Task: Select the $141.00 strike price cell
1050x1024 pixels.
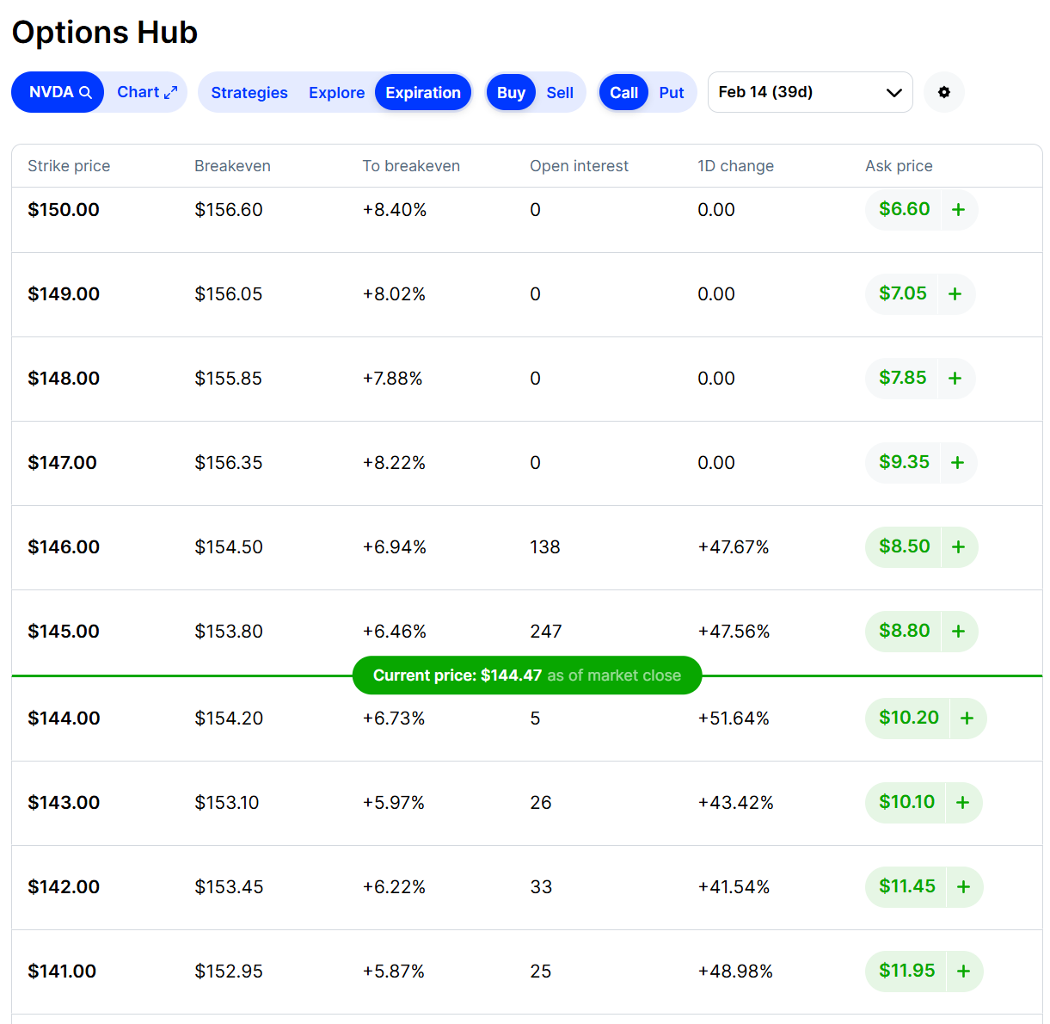Action: point(62,971)
